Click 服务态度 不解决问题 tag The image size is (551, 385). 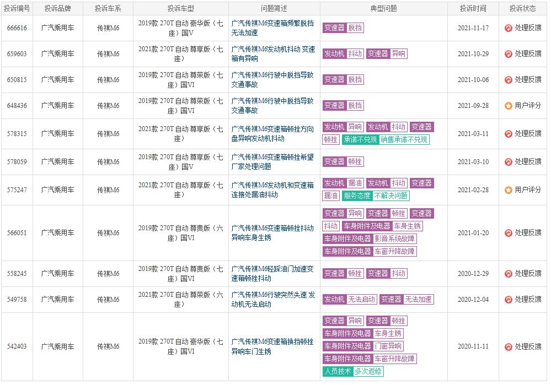[x=376, y=196]
